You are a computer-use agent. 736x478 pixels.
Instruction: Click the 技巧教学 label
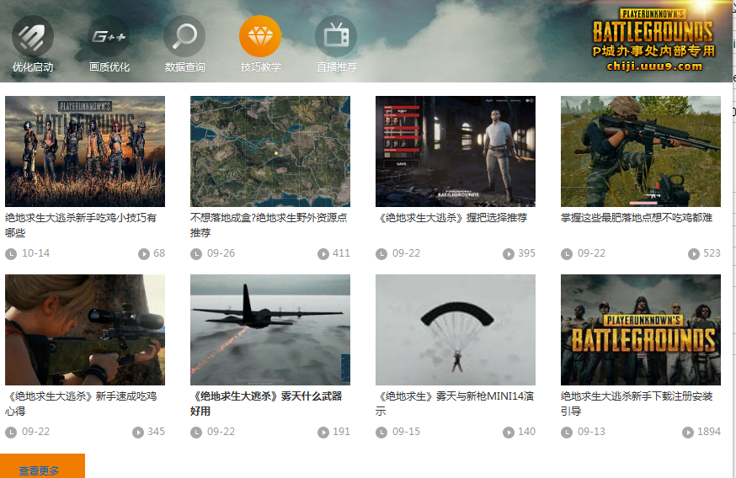(x=260, y=67)
